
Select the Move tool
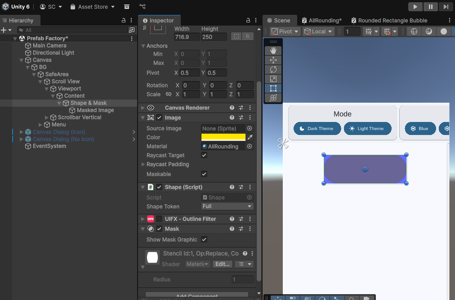tap(273, 60)
